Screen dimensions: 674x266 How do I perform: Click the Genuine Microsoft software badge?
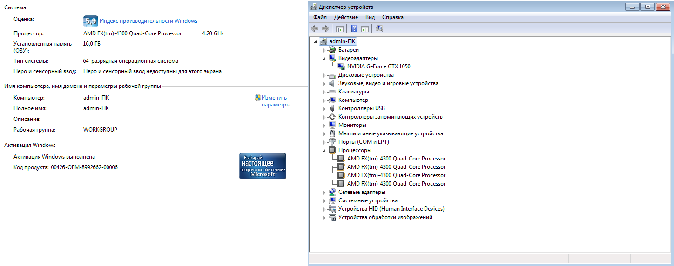(262, 166)
